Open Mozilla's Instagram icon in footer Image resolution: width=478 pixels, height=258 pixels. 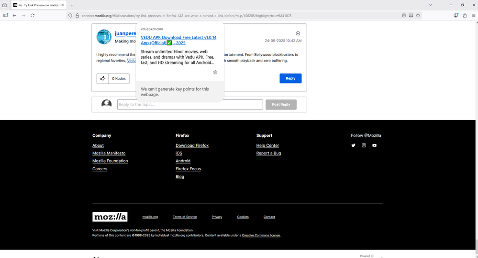point(364,145)
